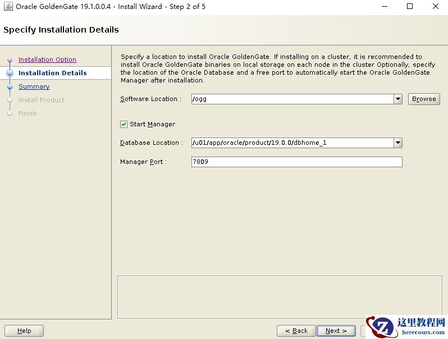Open the Software Location dropdown arrow
Viewport: 448px width, 339px height.
click(397, 99)
